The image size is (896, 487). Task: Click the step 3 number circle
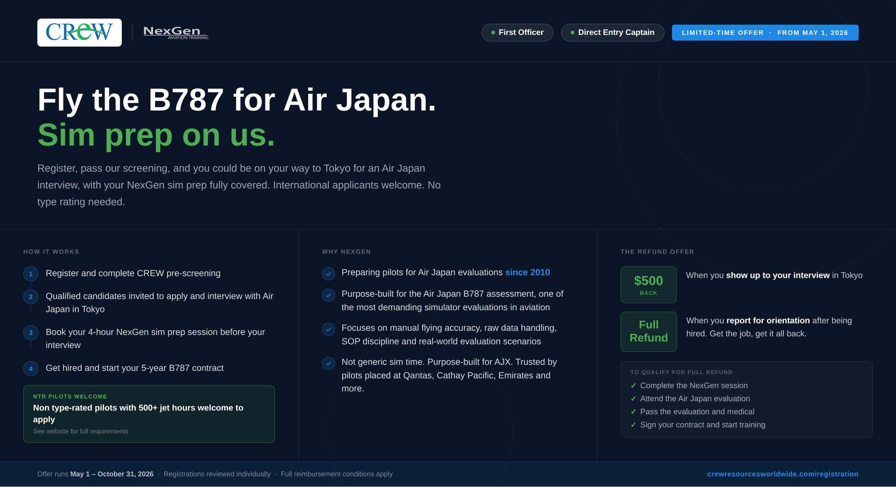(x=31, y=333)
